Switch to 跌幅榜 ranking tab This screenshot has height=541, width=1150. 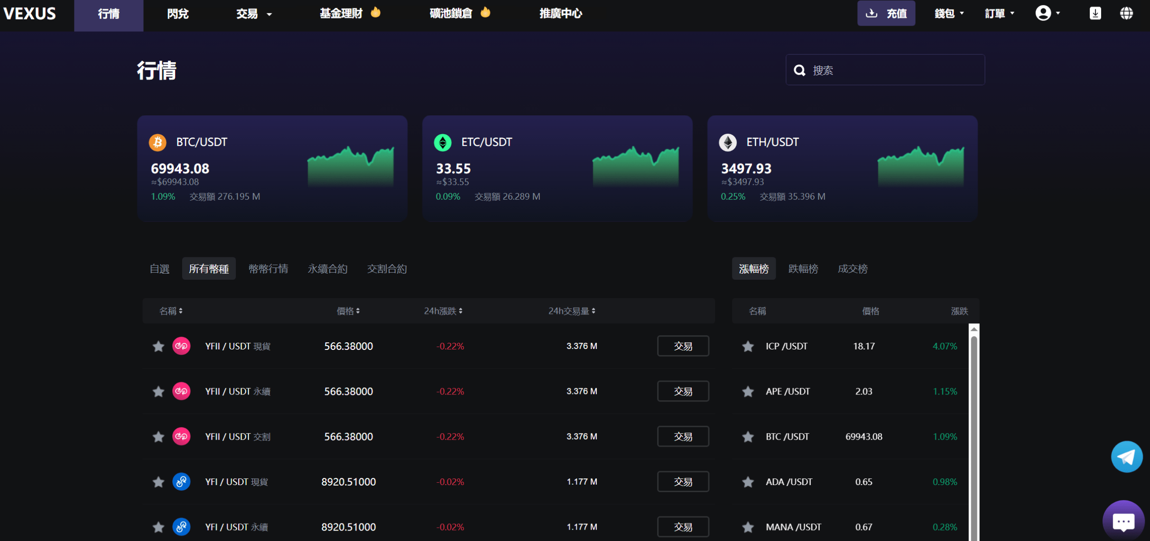(x=803, y=269)
